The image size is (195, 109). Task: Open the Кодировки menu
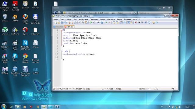[x=83, y=19]
